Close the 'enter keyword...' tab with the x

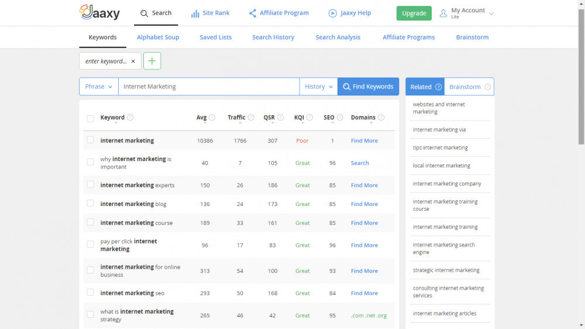click(x=133, y=61)
